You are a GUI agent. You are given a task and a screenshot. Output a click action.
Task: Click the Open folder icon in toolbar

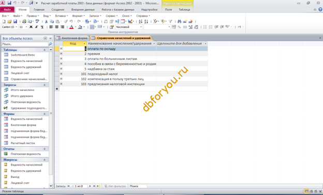[x=9, y=21]
